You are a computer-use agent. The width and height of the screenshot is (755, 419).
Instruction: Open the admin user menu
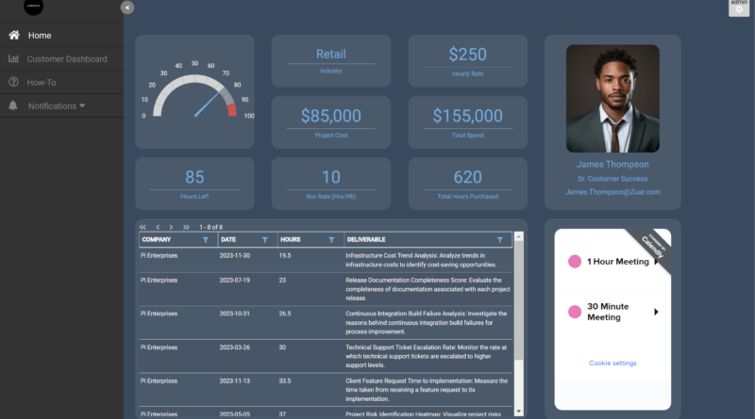739,8
